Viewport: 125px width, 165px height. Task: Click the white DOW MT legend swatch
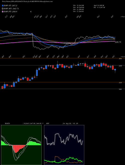(2, 9)
